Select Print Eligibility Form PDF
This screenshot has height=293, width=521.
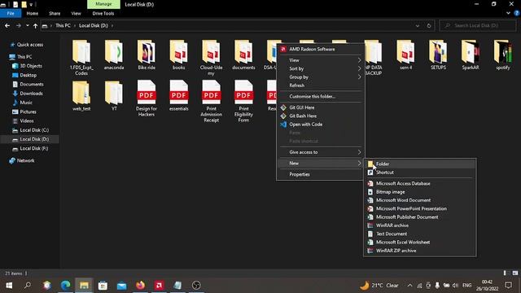(243, 101)
